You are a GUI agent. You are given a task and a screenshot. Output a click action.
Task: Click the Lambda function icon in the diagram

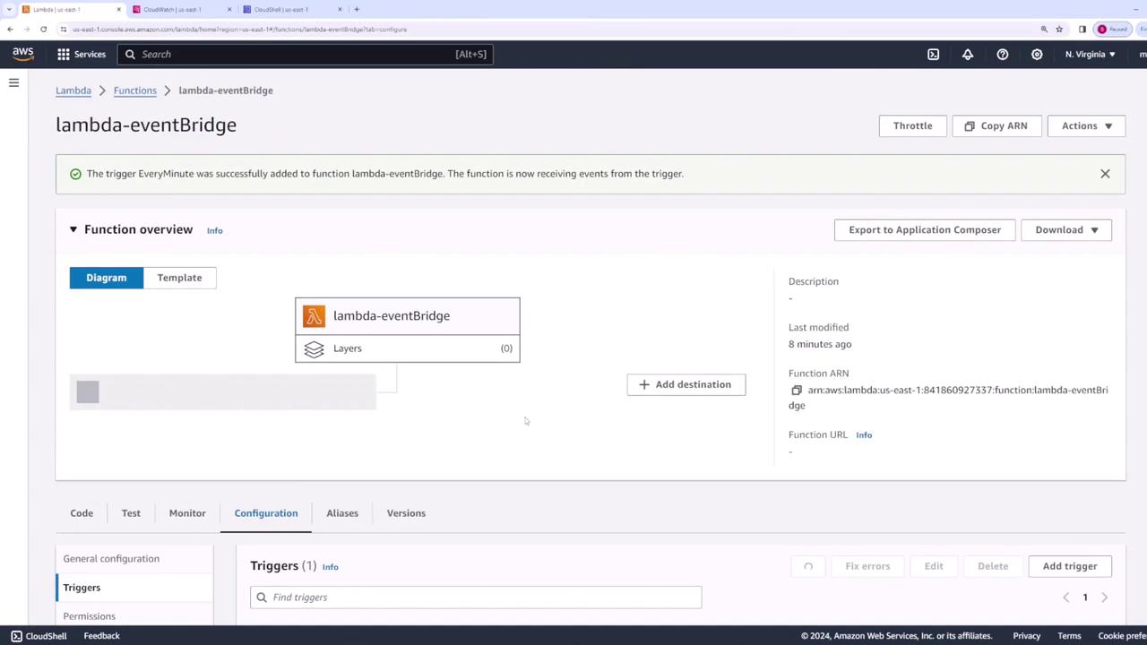[x=314, y=316]
